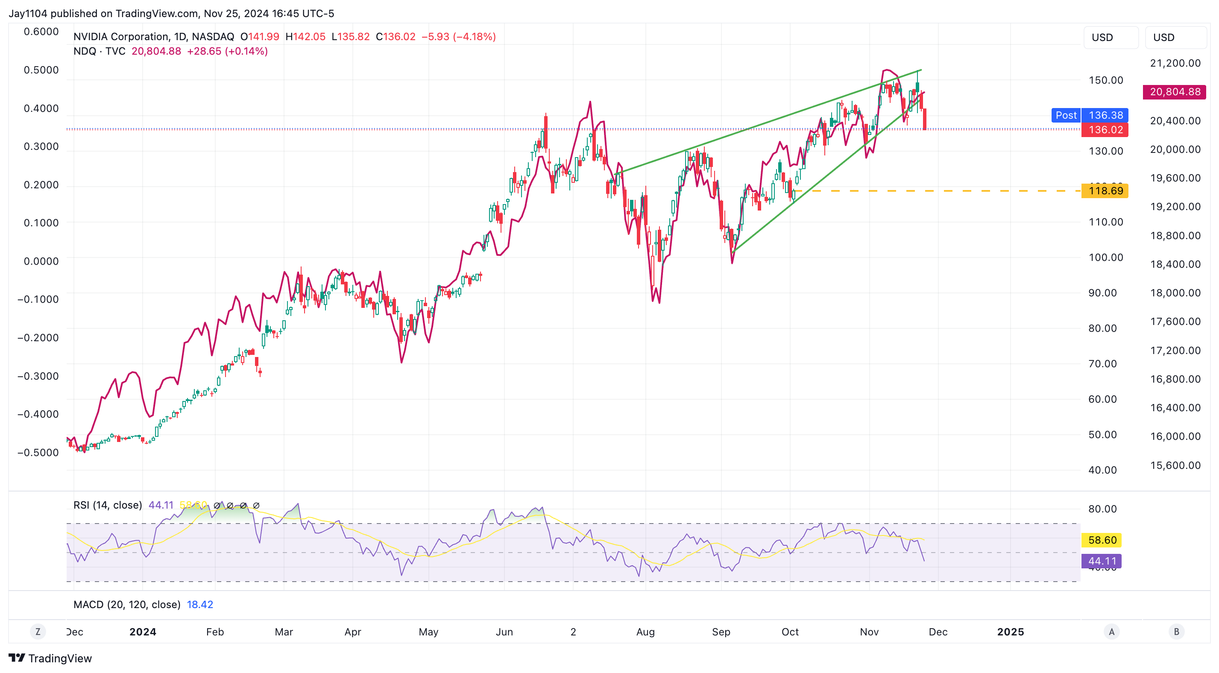This screenshot has height=673, width=1219.
Task: Click the NDQ change +28.65 (+0.14%)
Action: pos(228,51)
